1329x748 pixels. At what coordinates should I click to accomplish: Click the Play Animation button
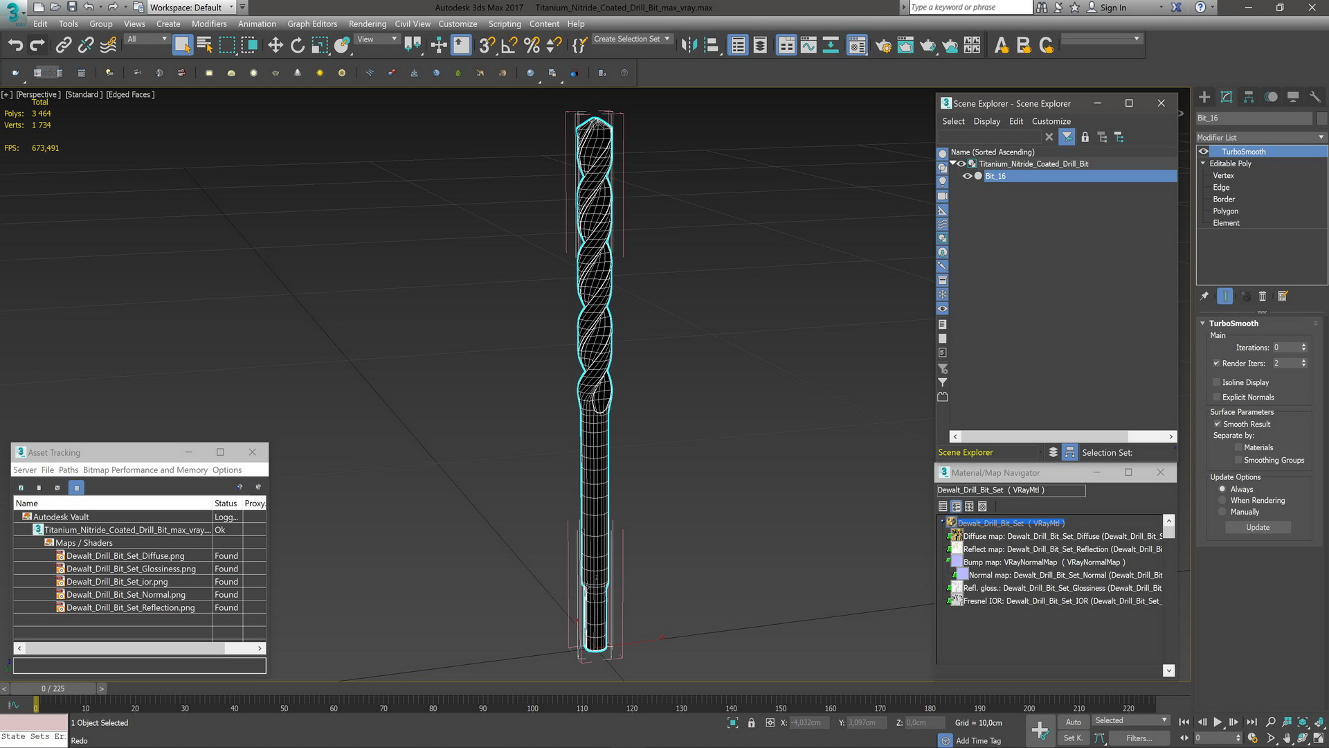click(x=1218, y=722)
